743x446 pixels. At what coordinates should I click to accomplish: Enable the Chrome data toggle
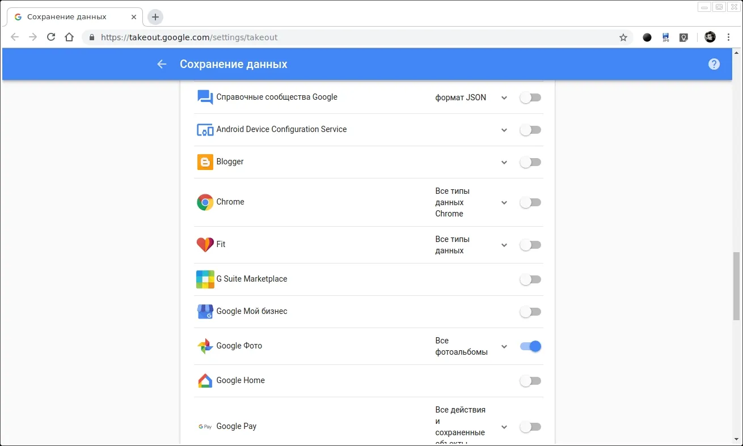(x=530, y=202)
